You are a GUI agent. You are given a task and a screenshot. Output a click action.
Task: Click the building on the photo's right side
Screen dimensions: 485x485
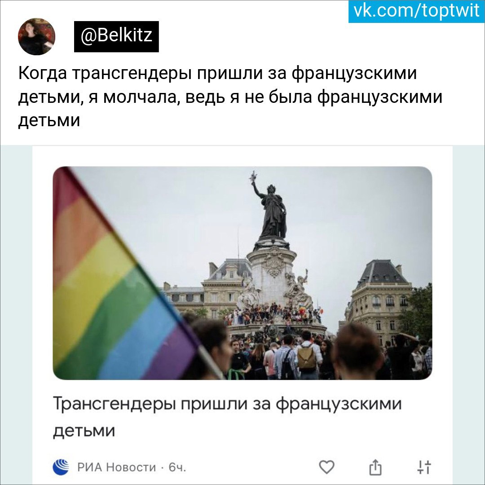[x=380, y=297]
